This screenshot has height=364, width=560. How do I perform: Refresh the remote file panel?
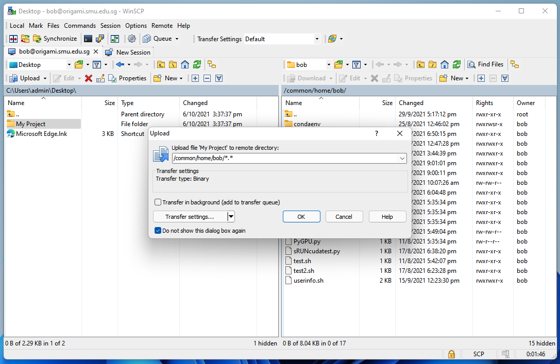(x=457, y=64)
